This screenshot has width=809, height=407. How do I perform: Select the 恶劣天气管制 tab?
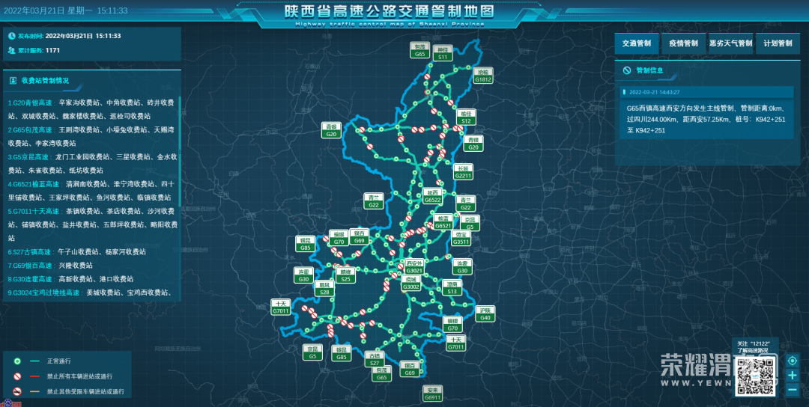(730, 43)
